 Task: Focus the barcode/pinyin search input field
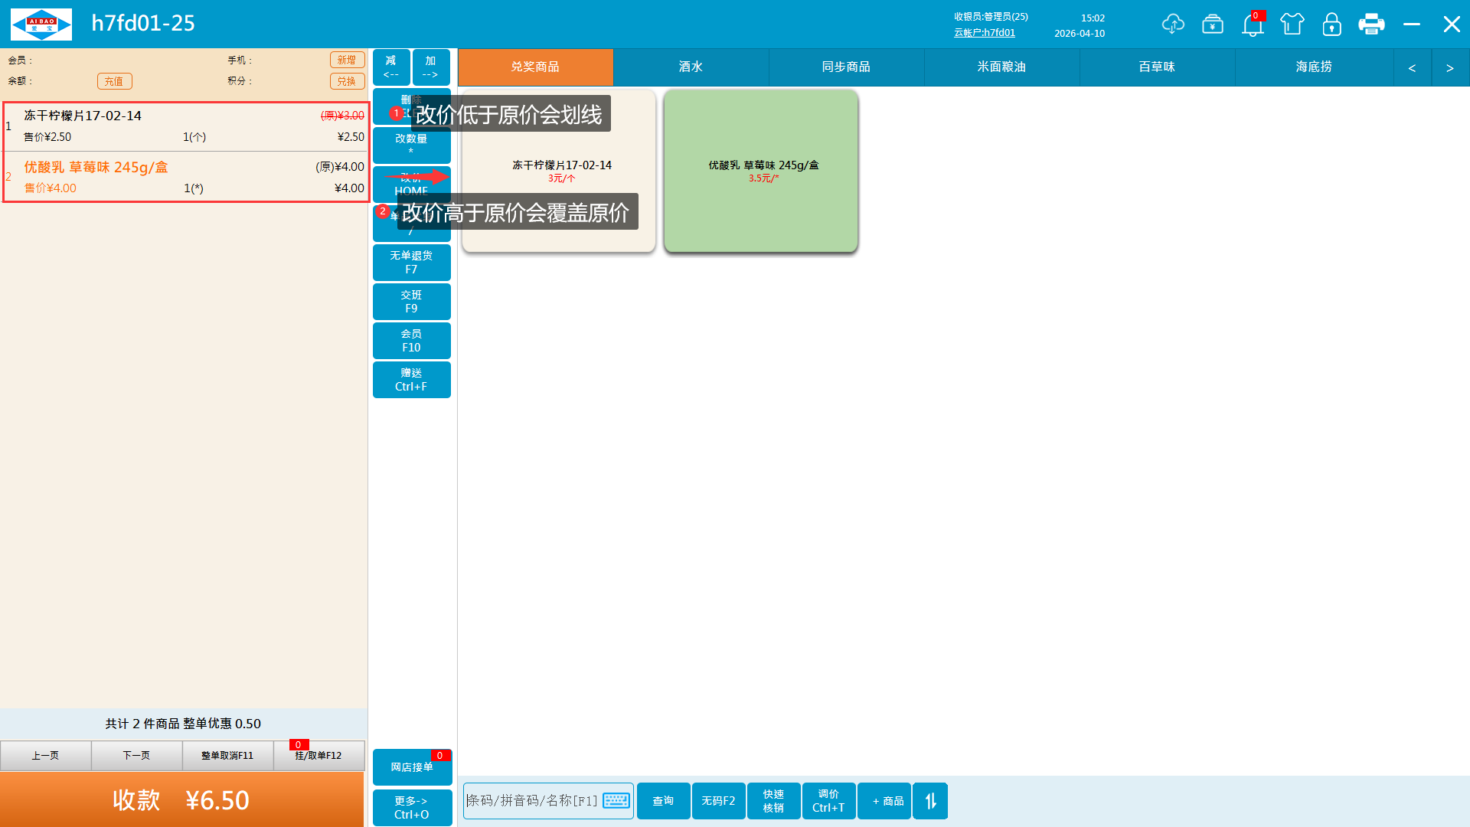532,801
